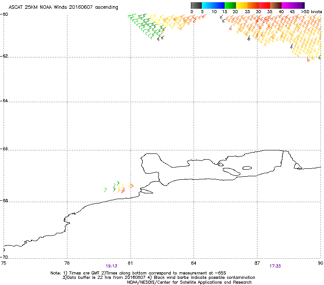Click the '-62' latitude label

click(x=4, y=56)
